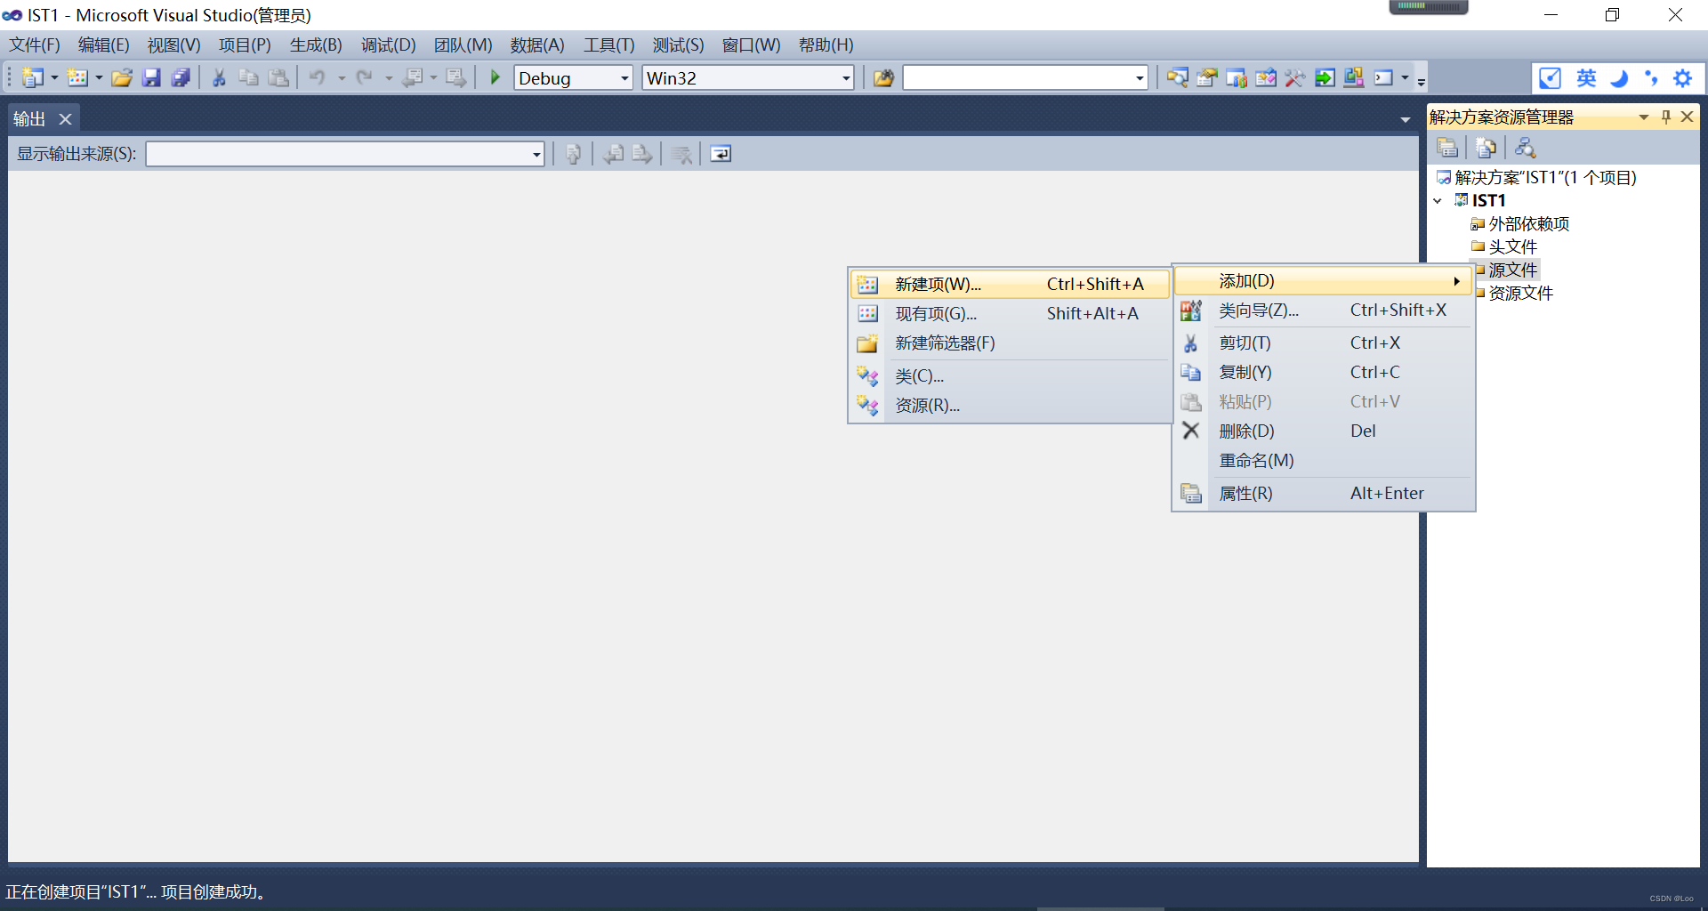Viewport: 1708px width, 911px height.
Task: Select 重命名(M) in the context menu
Action: coord(1324,460)
